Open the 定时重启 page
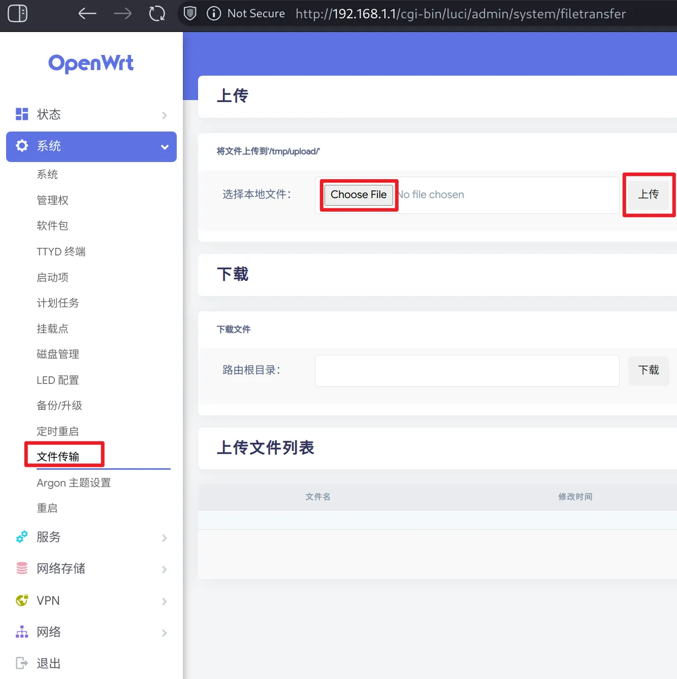 point(58,431)
